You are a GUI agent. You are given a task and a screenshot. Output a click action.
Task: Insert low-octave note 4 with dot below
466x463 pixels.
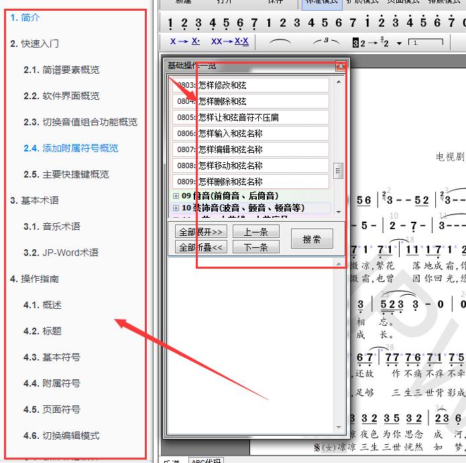[213, 23]
